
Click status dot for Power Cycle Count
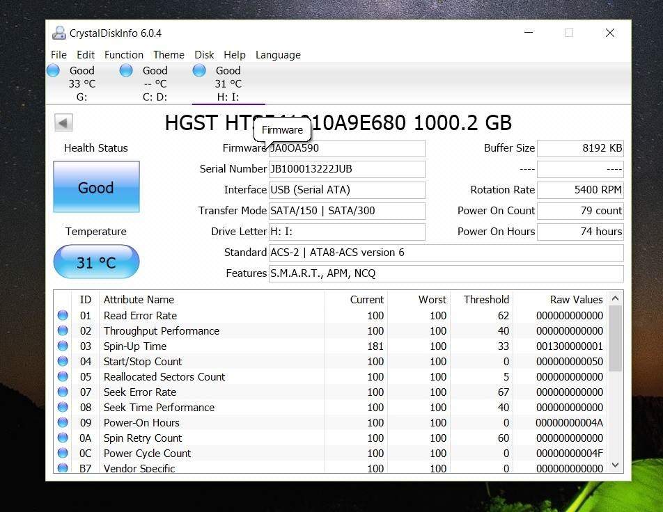63,453
